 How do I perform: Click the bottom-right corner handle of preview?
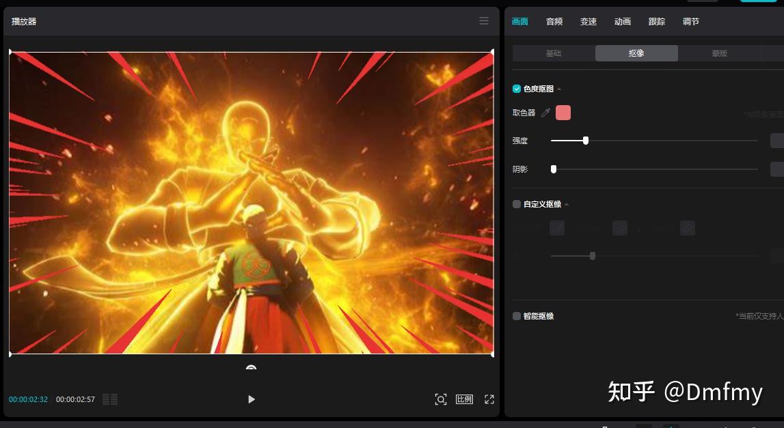[493, 354]
